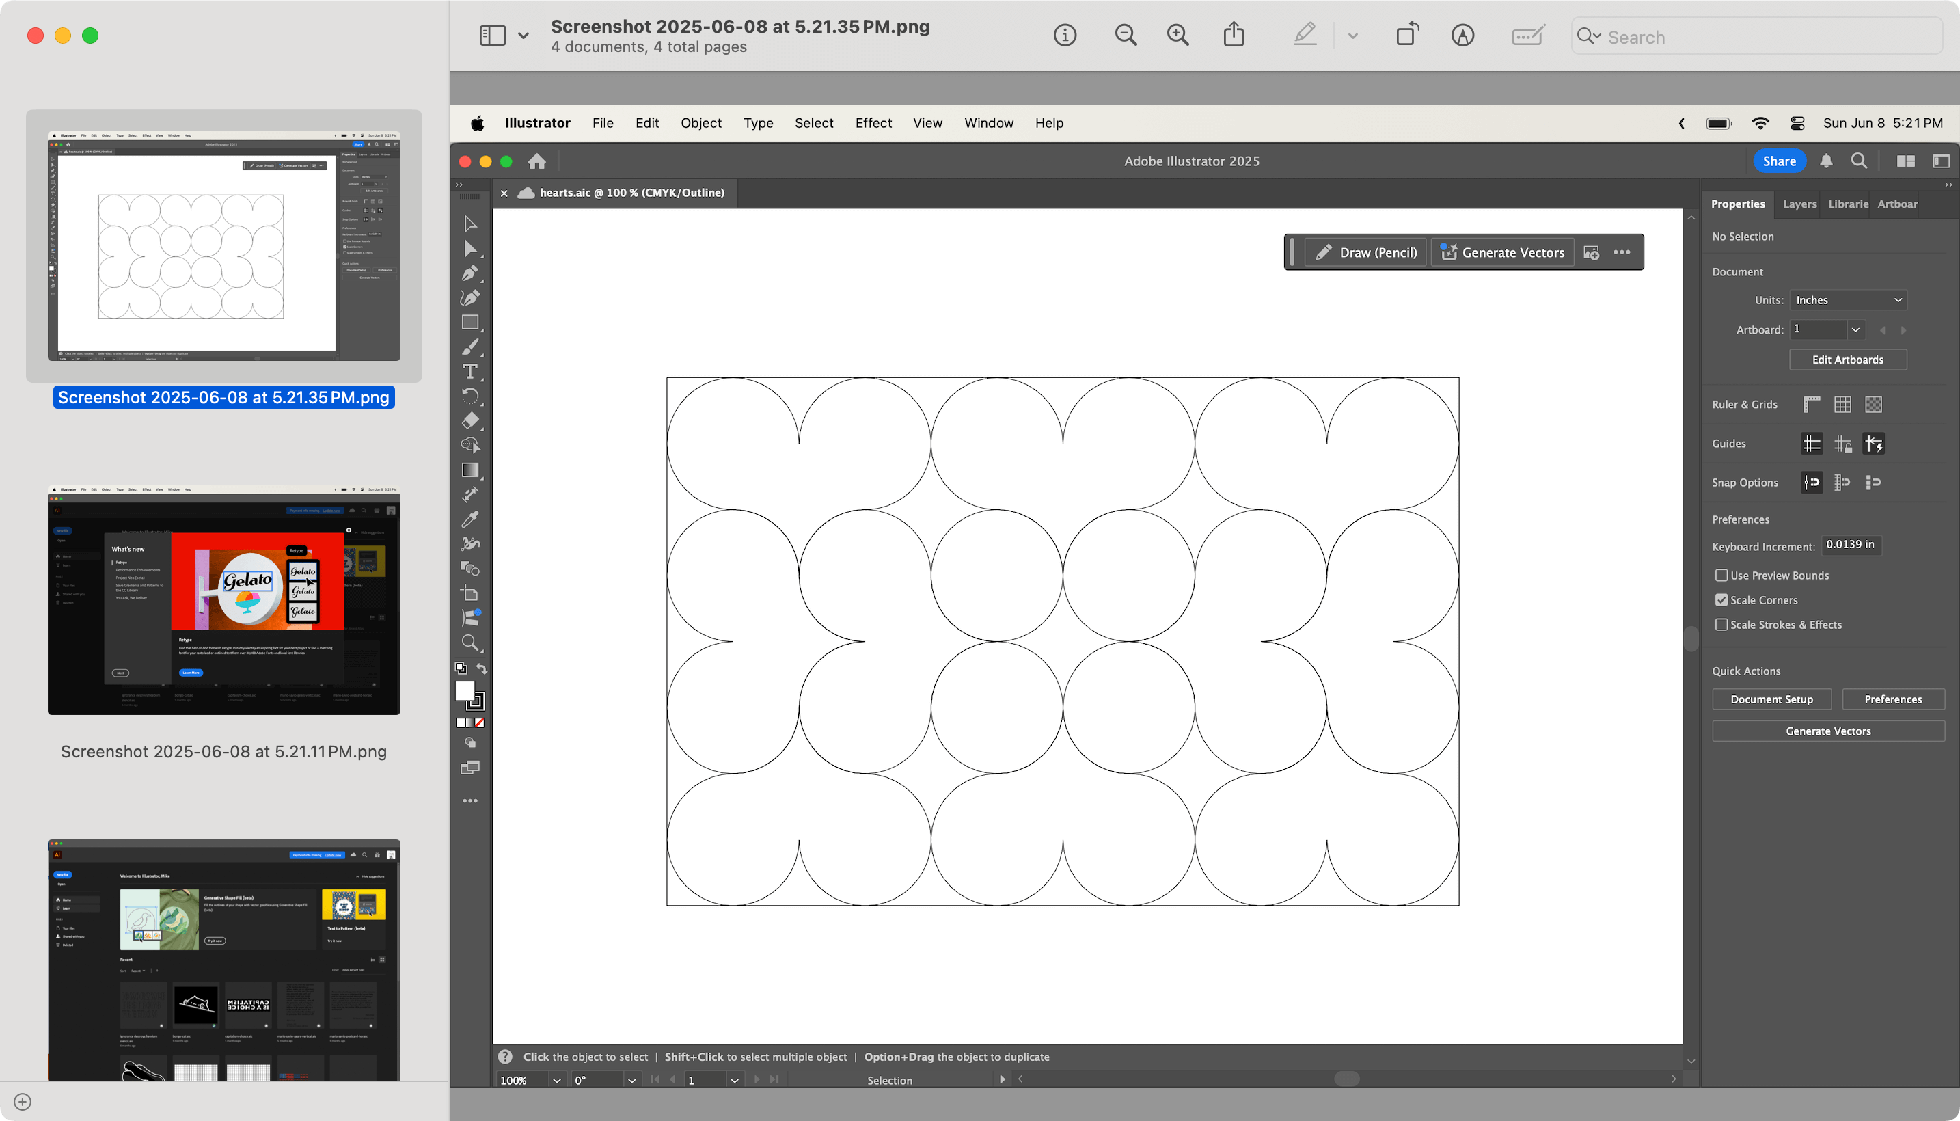Collapse the right panels double-arrow
The image size is (1960, 1121).
click(1948, 185)
